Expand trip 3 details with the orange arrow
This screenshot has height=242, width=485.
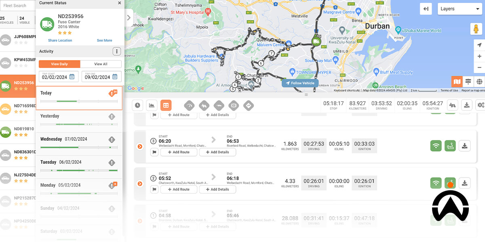[x=139, y=146]
